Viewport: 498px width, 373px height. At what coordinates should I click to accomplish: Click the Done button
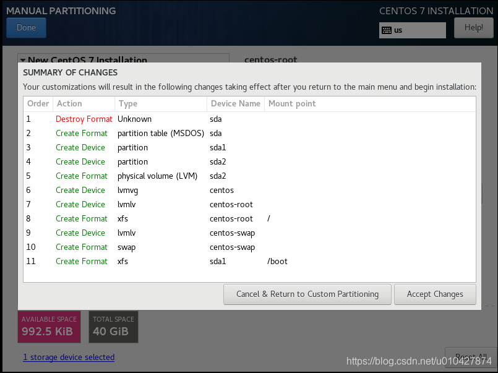pos(26,28)
